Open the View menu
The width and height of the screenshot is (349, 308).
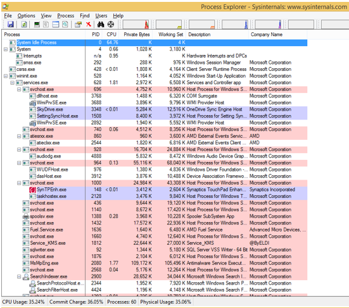(46, 16)
